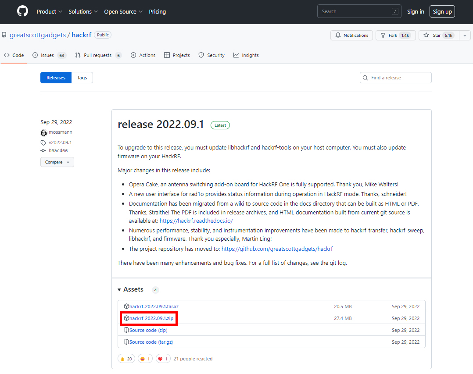
Task: Click the repository icon beside greatscottgadgets
Action: (x=4, y=35)
